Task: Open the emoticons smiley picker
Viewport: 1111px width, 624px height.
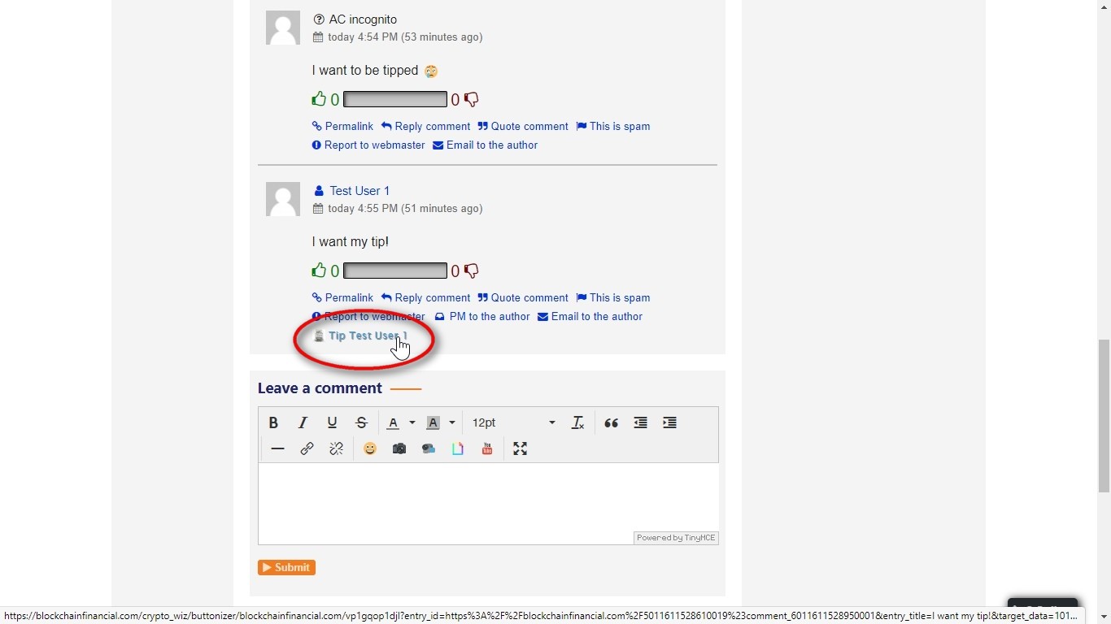Action: pyautogui.click(x=370, y=448)
